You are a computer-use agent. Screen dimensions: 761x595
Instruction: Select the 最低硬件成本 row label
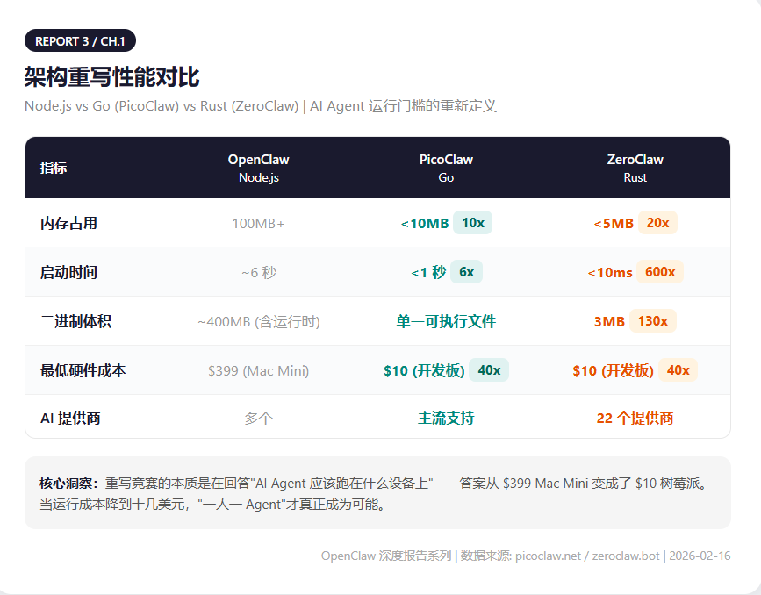(x=83, y=370)
